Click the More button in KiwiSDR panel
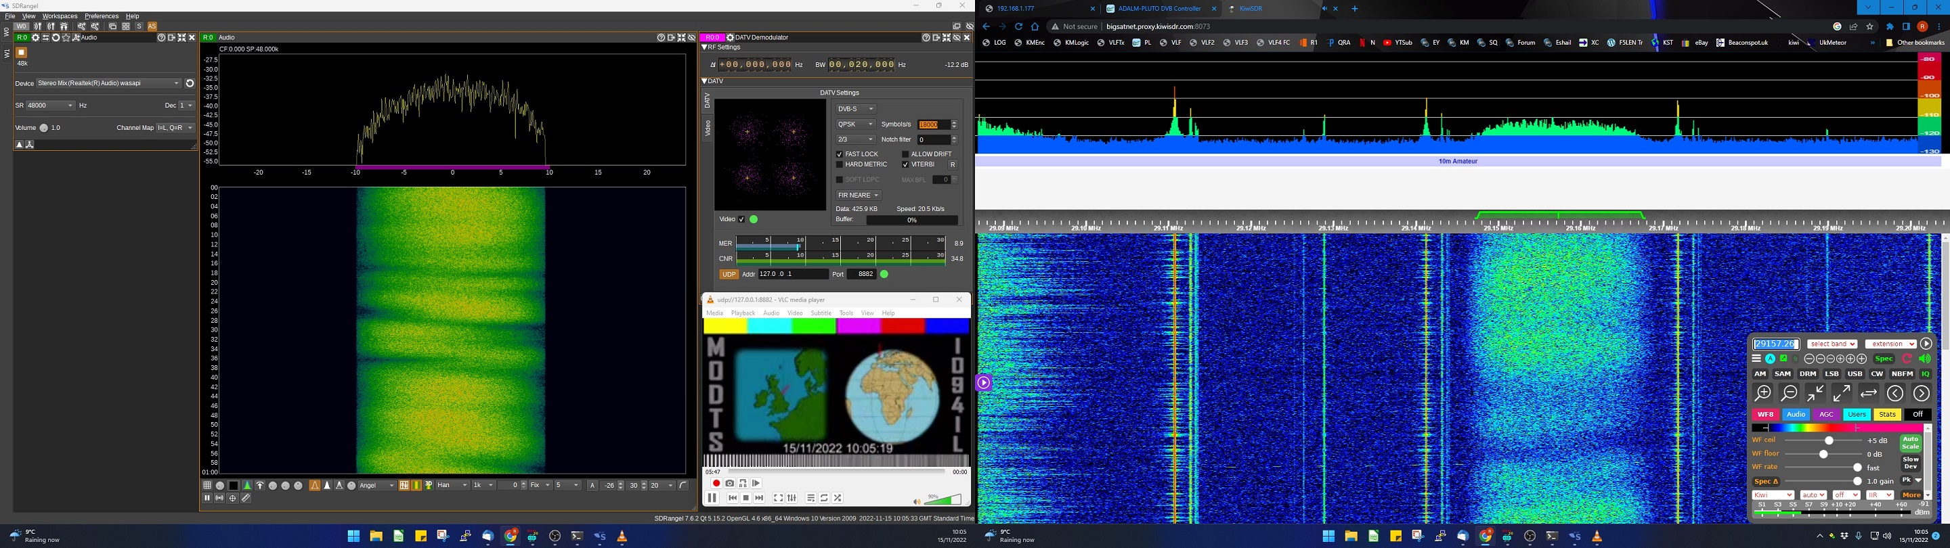 [x=1911, y=495]
